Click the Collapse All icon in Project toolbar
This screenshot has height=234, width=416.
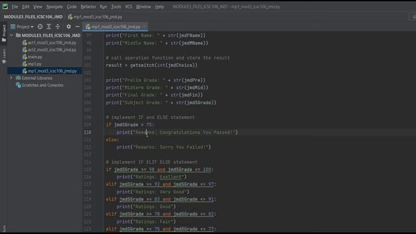58,27
